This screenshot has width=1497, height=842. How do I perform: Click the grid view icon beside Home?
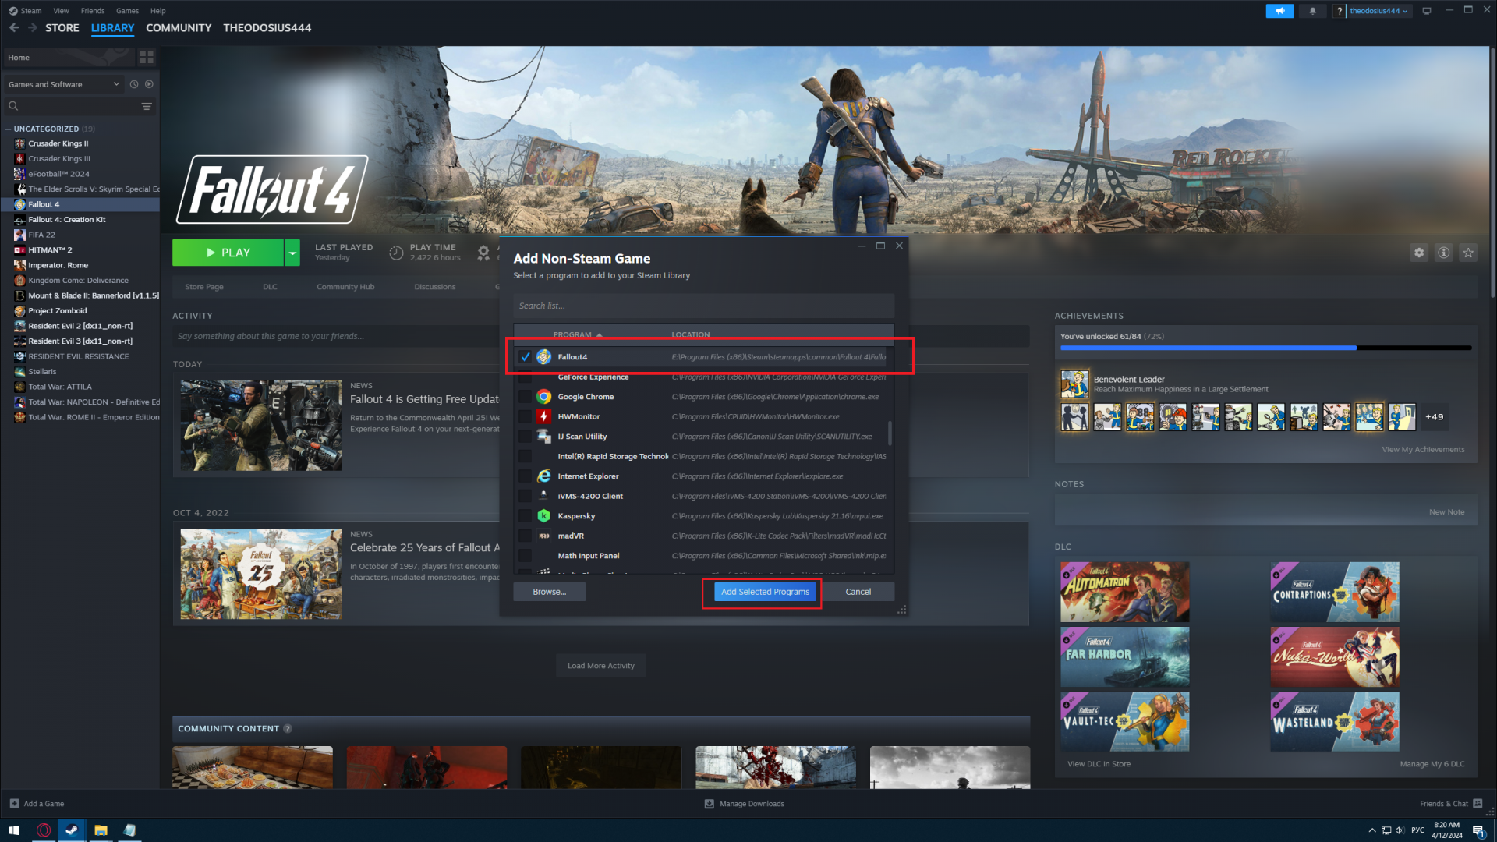pyautogui.click(x=147, y=58)
